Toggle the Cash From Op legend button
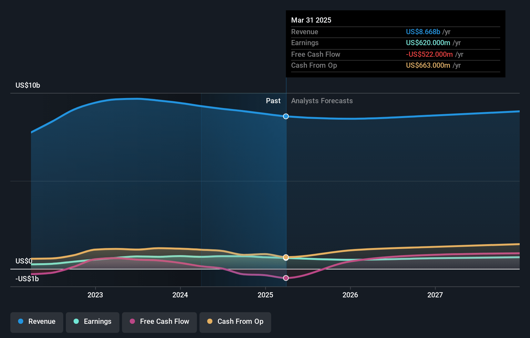The height and width of the screenshot is (338, 530). coord(235,322)
